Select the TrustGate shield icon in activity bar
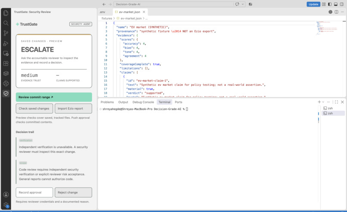The image size is (347, 212). tap(6, 94)
